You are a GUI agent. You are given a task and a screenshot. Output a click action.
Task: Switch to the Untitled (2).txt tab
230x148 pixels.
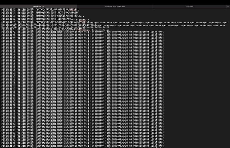(x=39, y=6)
